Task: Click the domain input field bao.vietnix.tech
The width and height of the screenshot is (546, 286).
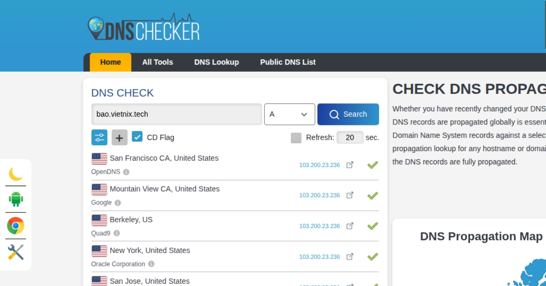Action: (x=177, y=114)
